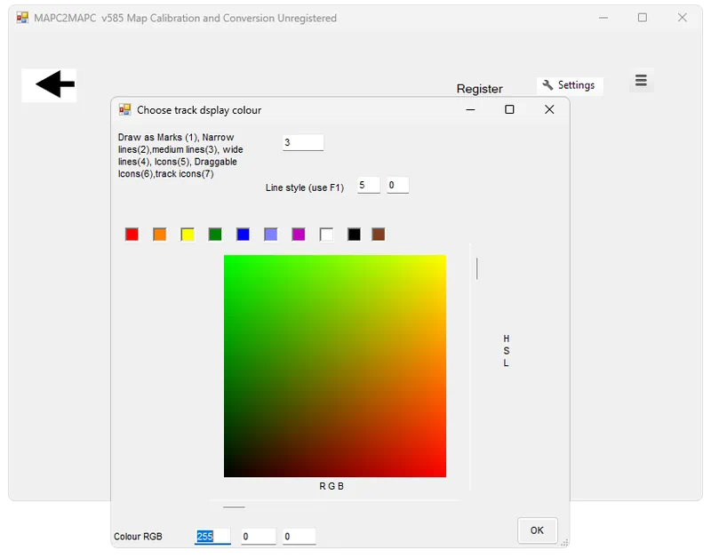
Task: Close the MAPC2MAPC main window
Action: point(682,18)
